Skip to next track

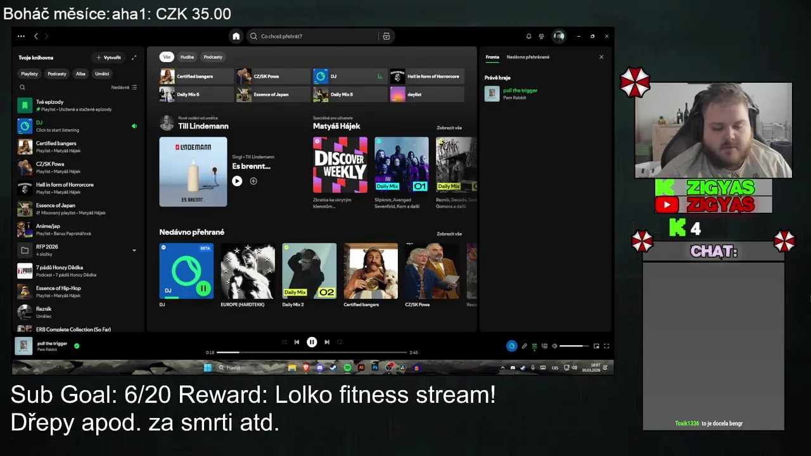pyautogui.click(x=327, y=342)
